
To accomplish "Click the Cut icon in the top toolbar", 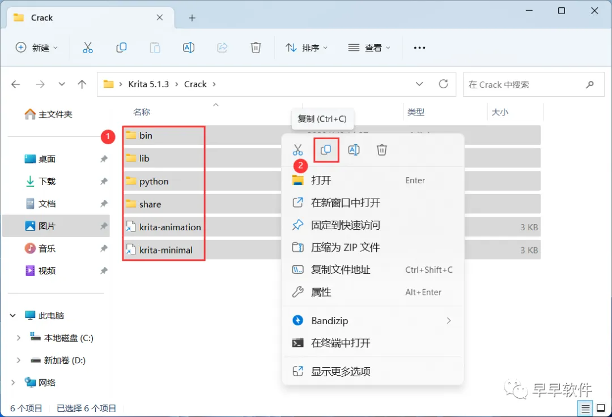I will (x=88, y=48).
